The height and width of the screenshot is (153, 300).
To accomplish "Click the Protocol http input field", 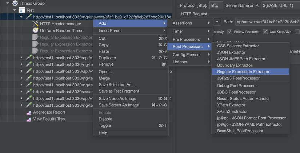I will [216, 5].
